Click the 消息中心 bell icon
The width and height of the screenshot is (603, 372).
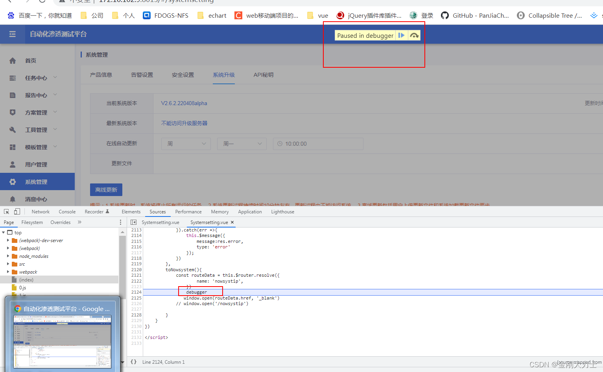click(x=13, y=199)
